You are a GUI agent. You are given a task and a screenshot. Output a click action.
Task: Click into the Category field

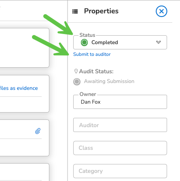pyautogui.click(x=120, y=171)
